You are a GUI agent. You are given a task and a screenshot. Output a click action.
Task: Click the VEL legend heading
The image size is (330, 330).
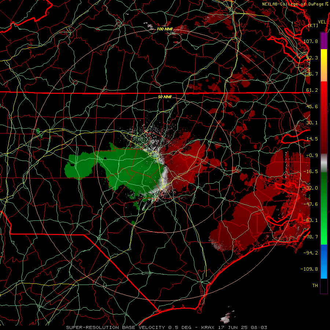pyautogui.click(x=322, y=22)
